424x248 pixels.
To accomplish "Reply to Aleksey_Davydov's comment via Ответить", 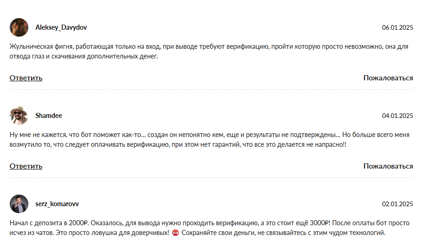I will pos(26,78).
